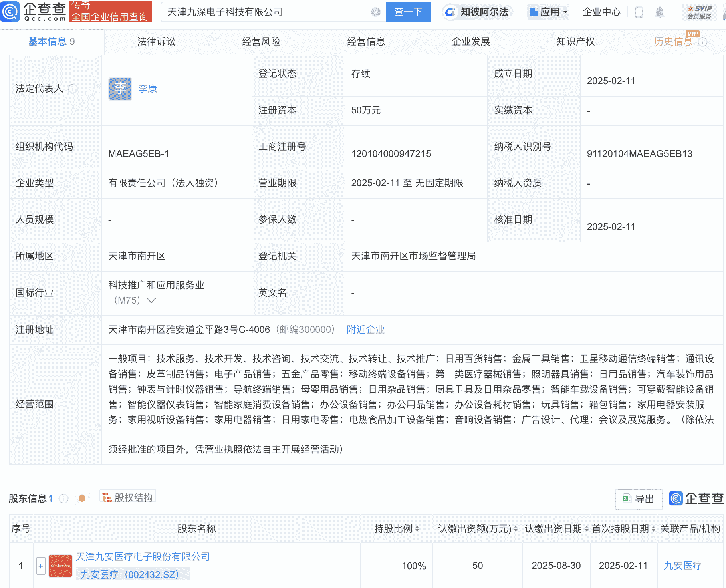
Task: Toggle sorting on 首次持股日期 column
Action: coord(652,528)
